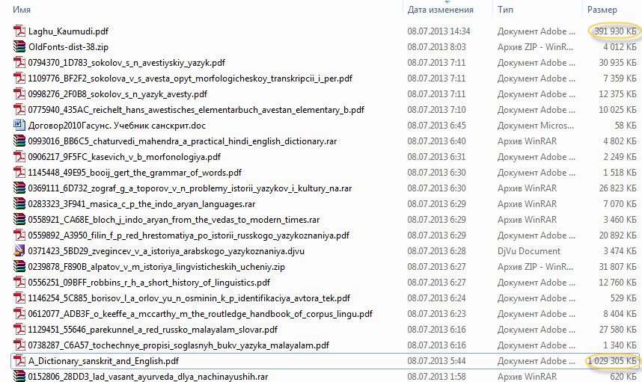Image resolution: width=642 pixels, height=382 pixels.
Task: Click the size value 58 КБ
Action: click(626, 126)
